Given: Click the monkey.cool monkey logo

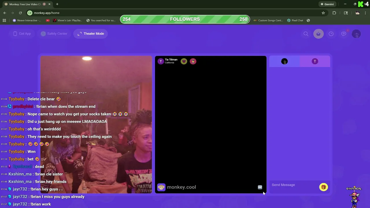Looking at the screenshot, I should pos(161,187).
